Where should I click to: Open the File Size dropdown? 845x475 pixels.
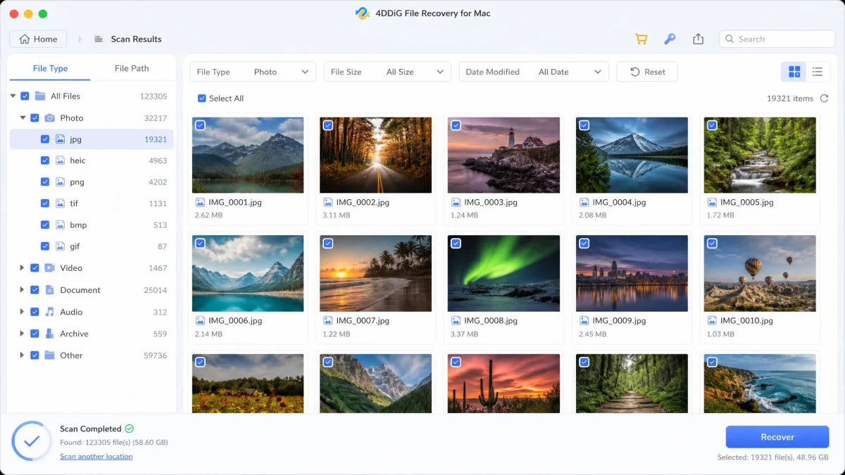tap(387, 72)
